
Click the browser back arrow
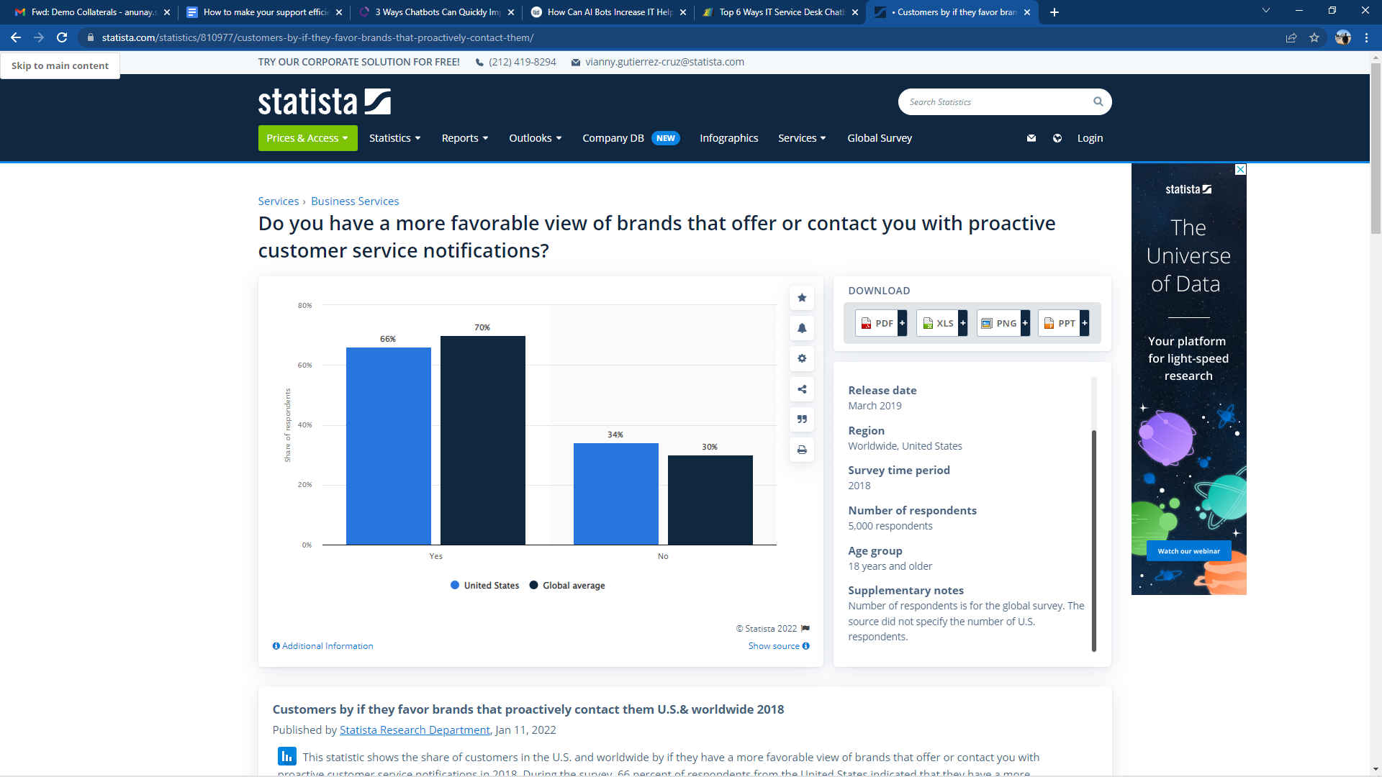pyautogui.click(x=16, y=37)
